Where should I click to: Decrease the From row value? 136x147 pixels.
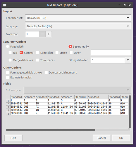point(42,34)
